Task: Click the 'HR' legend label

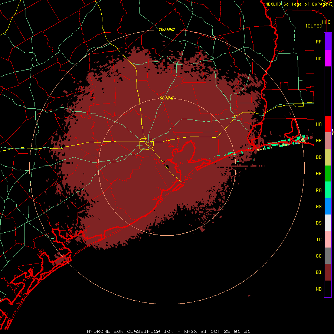Action: click(x=318, y=174)
